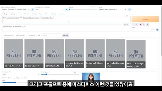Open the Styles dropdown
Image resolution: width=162 pixels, height=91 pixels.
click(143, 30)
